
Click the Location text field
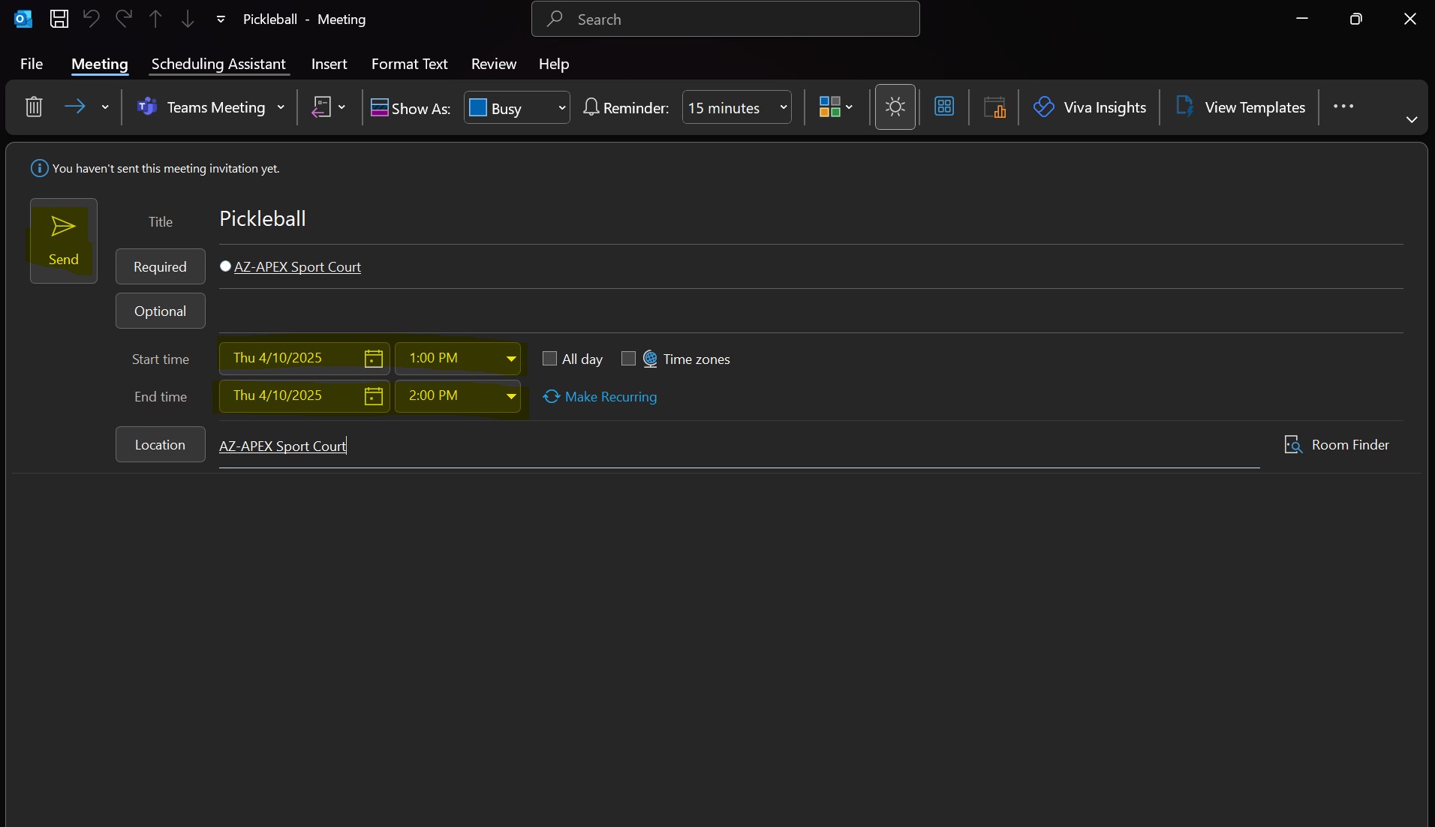coord(739,446)
